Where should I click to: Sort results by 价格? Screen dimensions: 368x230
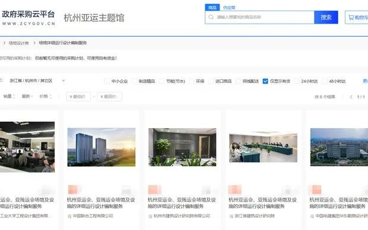coord(46,97)
